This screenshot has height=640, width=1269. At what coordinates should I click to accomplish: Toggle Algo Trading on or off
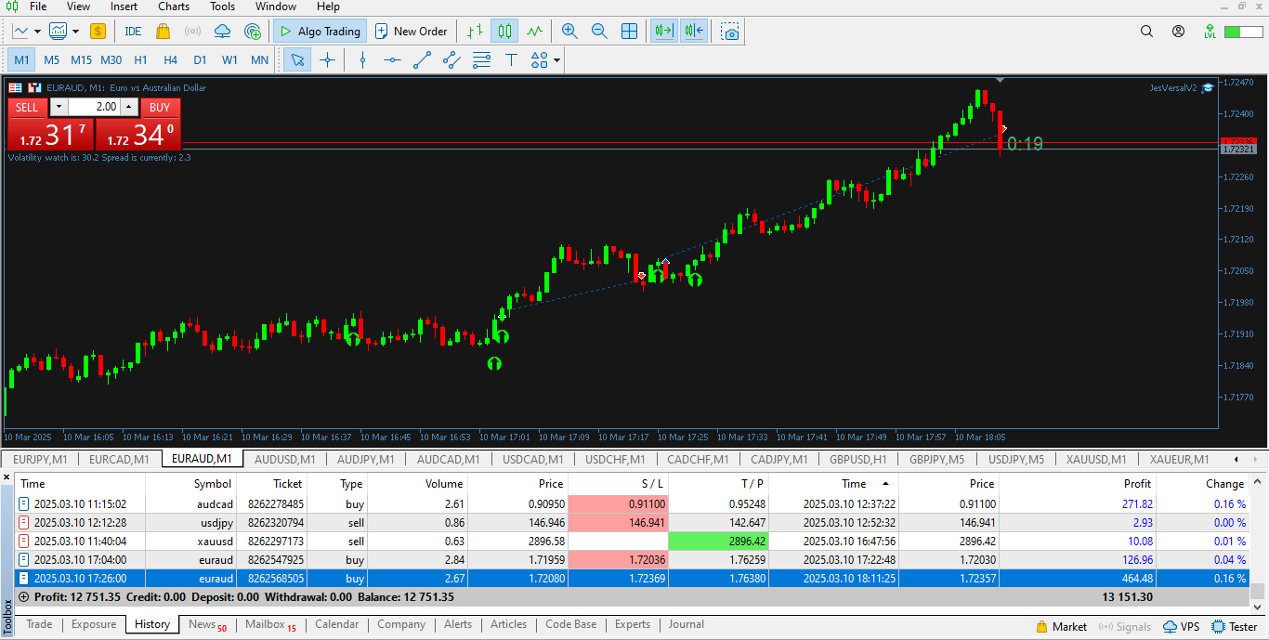(x=320, y=31)
